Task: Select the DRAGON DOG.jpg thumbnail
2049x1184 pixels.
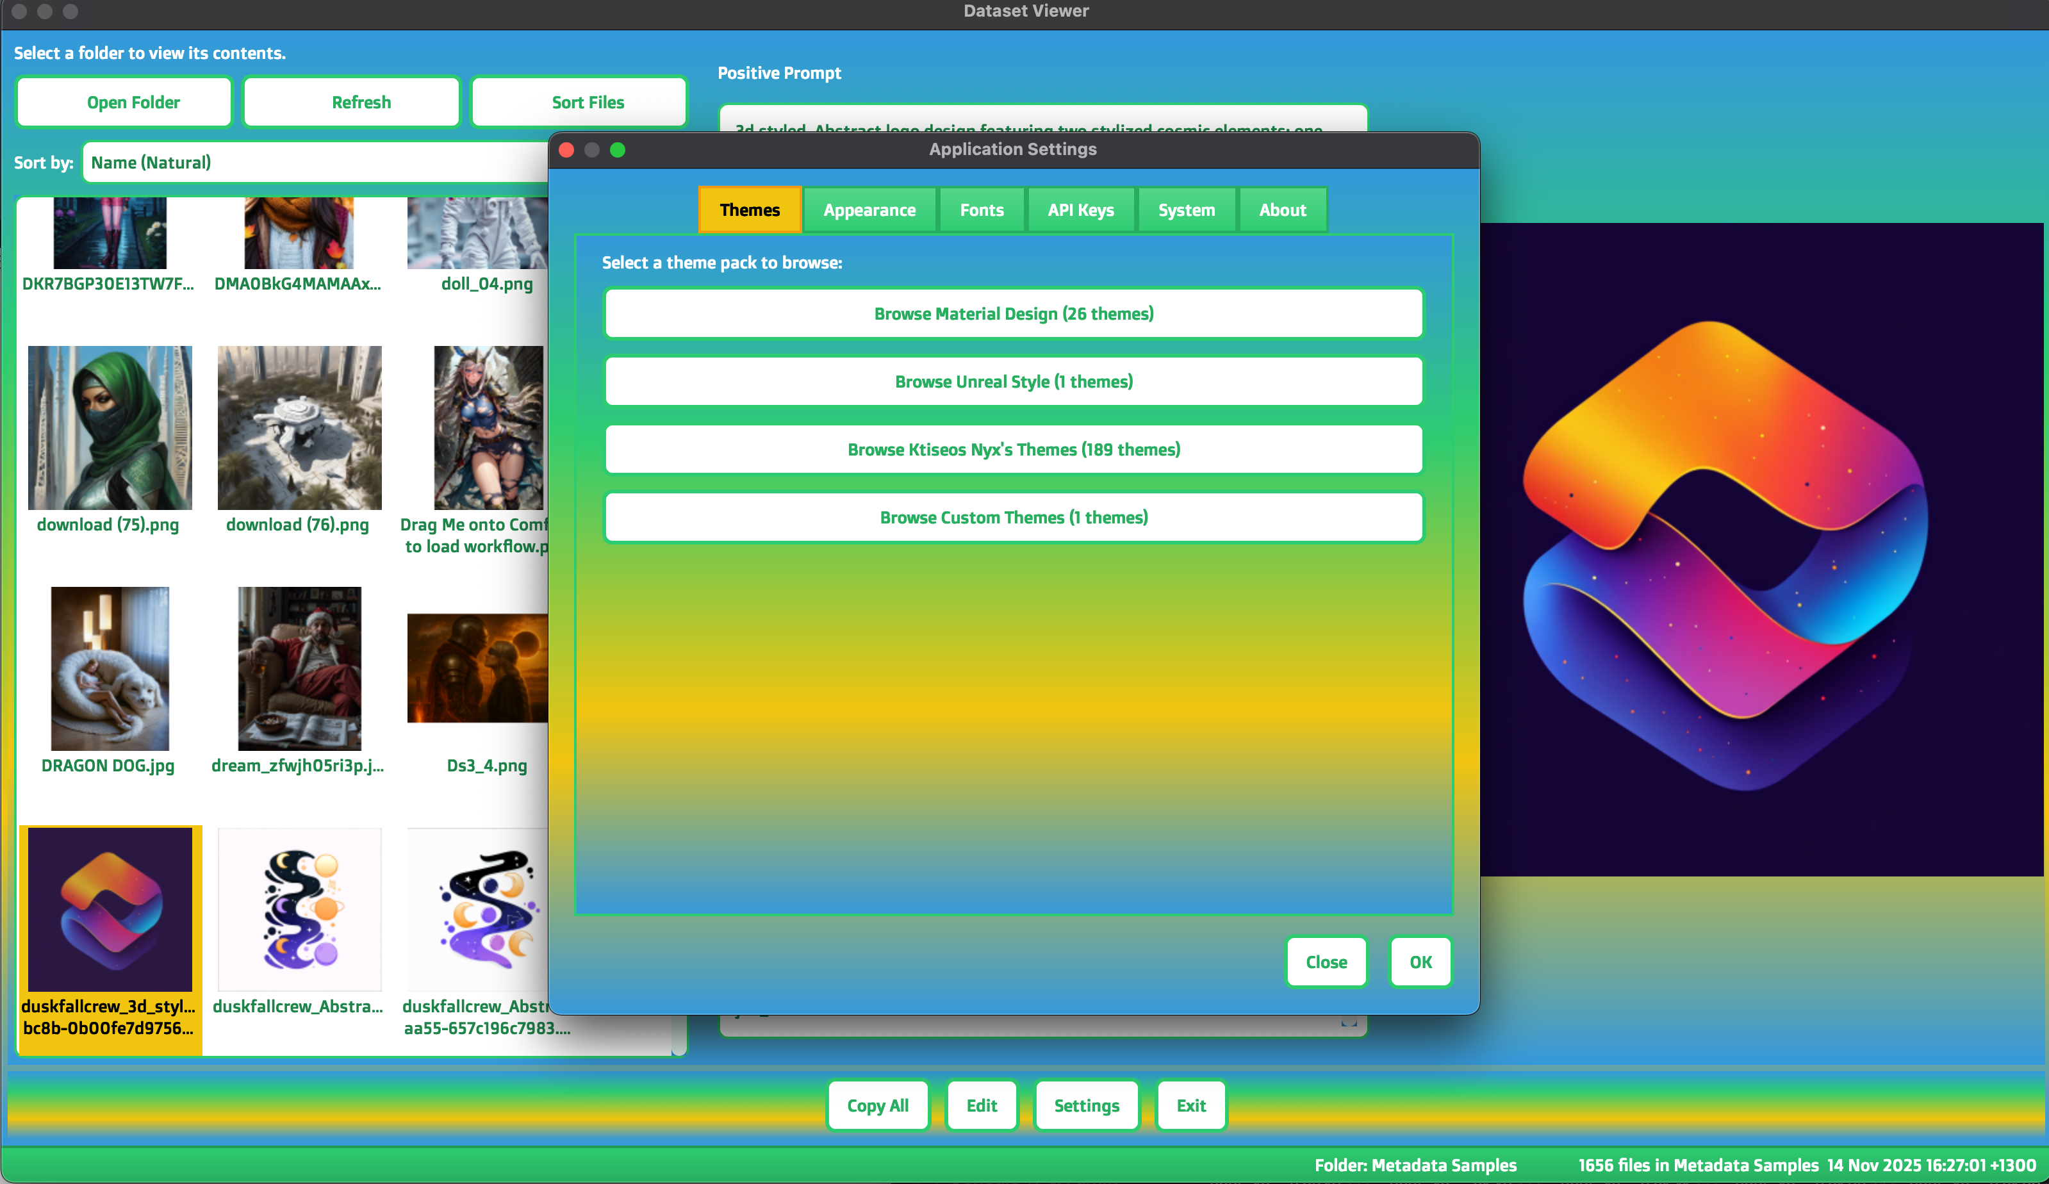Action: click(x=110, y=668)
